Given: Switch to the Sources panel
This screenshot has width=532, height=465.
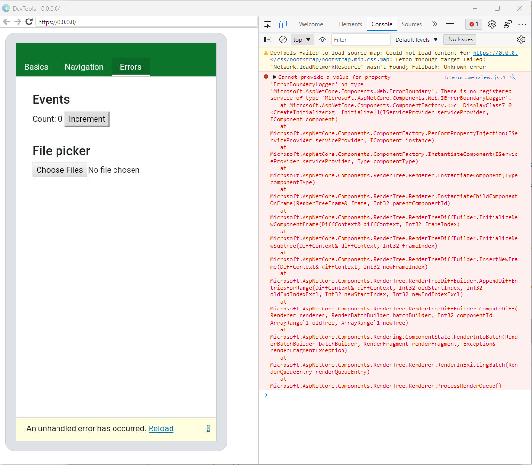Looking at the screenshot, I should [x=412, y=24].
